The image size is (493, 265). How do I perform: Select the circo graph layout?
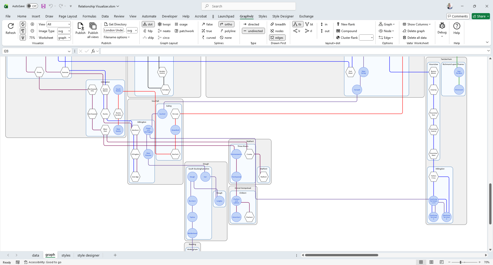[x=164, y=38]
